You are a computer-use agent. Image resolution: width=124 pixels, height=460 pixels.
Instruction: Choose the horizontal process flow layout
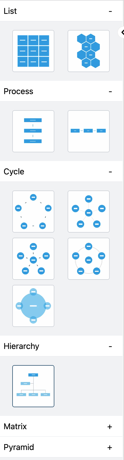(x=89, y=131)
